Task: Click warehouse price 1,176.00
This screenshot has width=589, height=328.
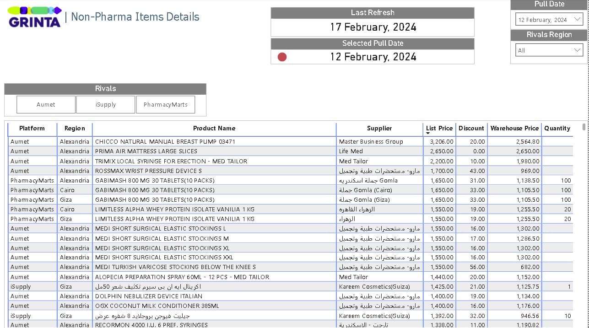Action: pos(528,306)
